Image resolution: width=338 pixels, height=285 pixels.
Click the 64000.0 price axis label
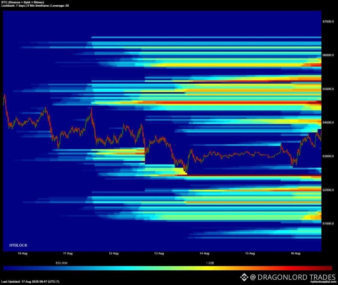click(x=328, y=122)
